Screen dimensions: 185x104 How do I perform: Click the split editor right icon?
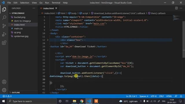(x=176, y=8)
